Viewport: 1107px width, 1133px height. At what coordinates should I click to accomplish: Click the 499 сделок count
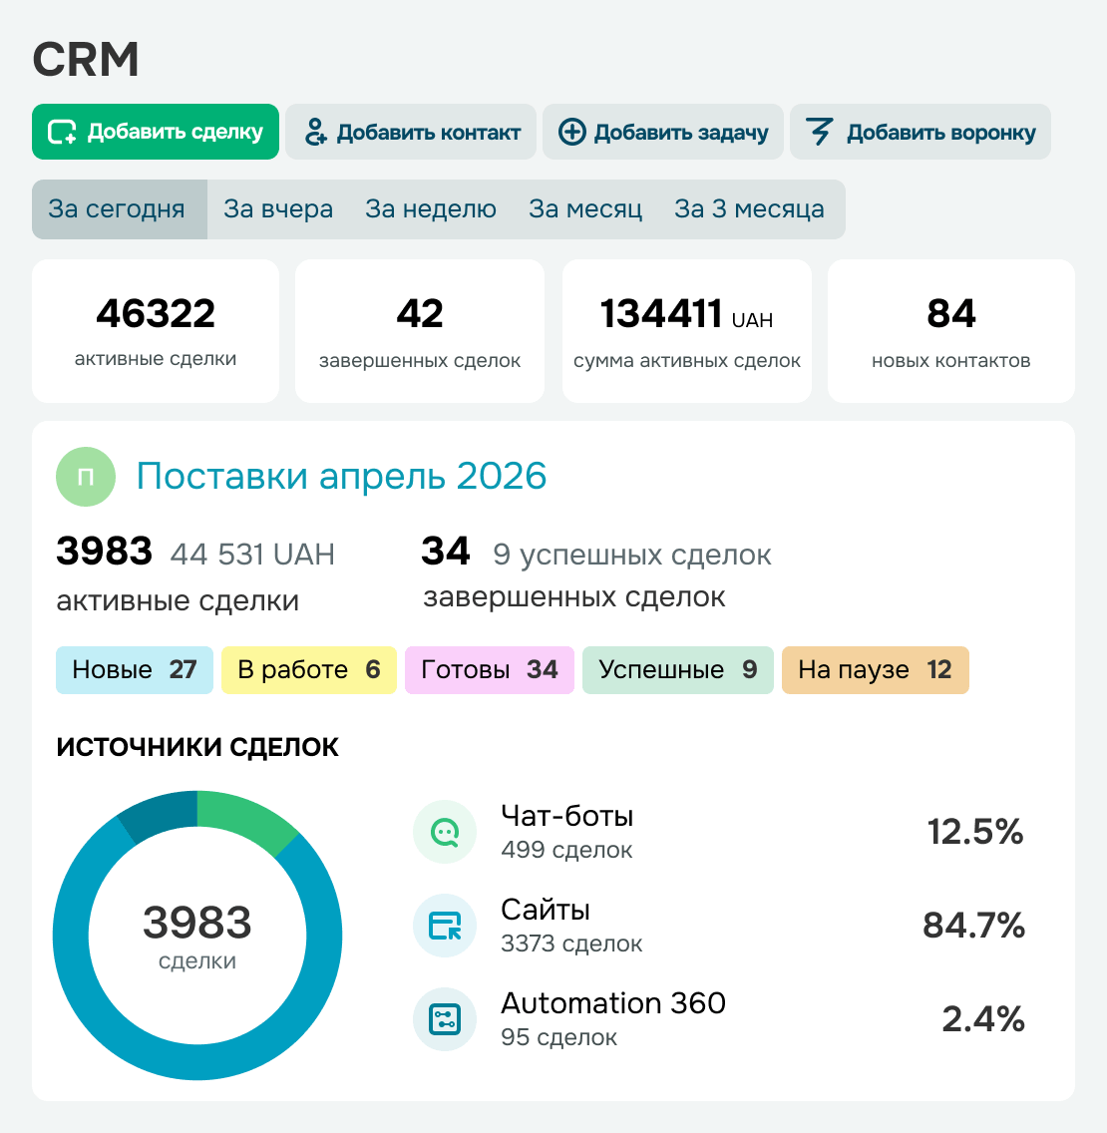coord(566,850)
